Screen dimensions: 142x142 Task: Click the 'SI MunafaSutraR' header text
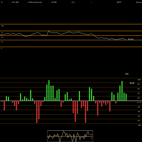pyautogui.click(x=35, y=2)
